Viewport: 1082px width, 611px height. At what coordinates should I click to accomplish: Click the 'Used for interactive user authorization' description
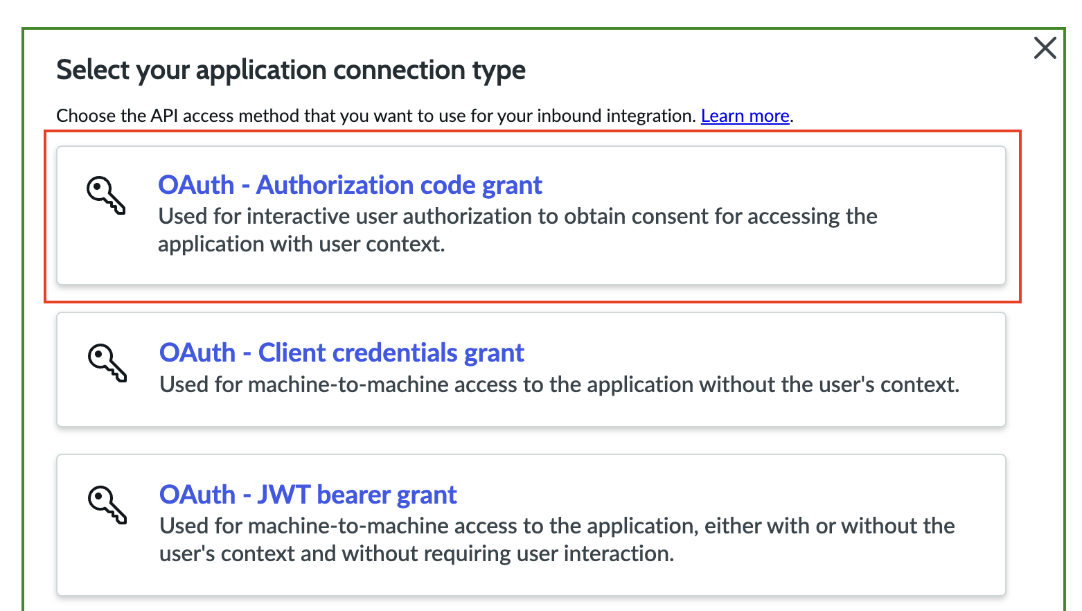pos(517,230)
